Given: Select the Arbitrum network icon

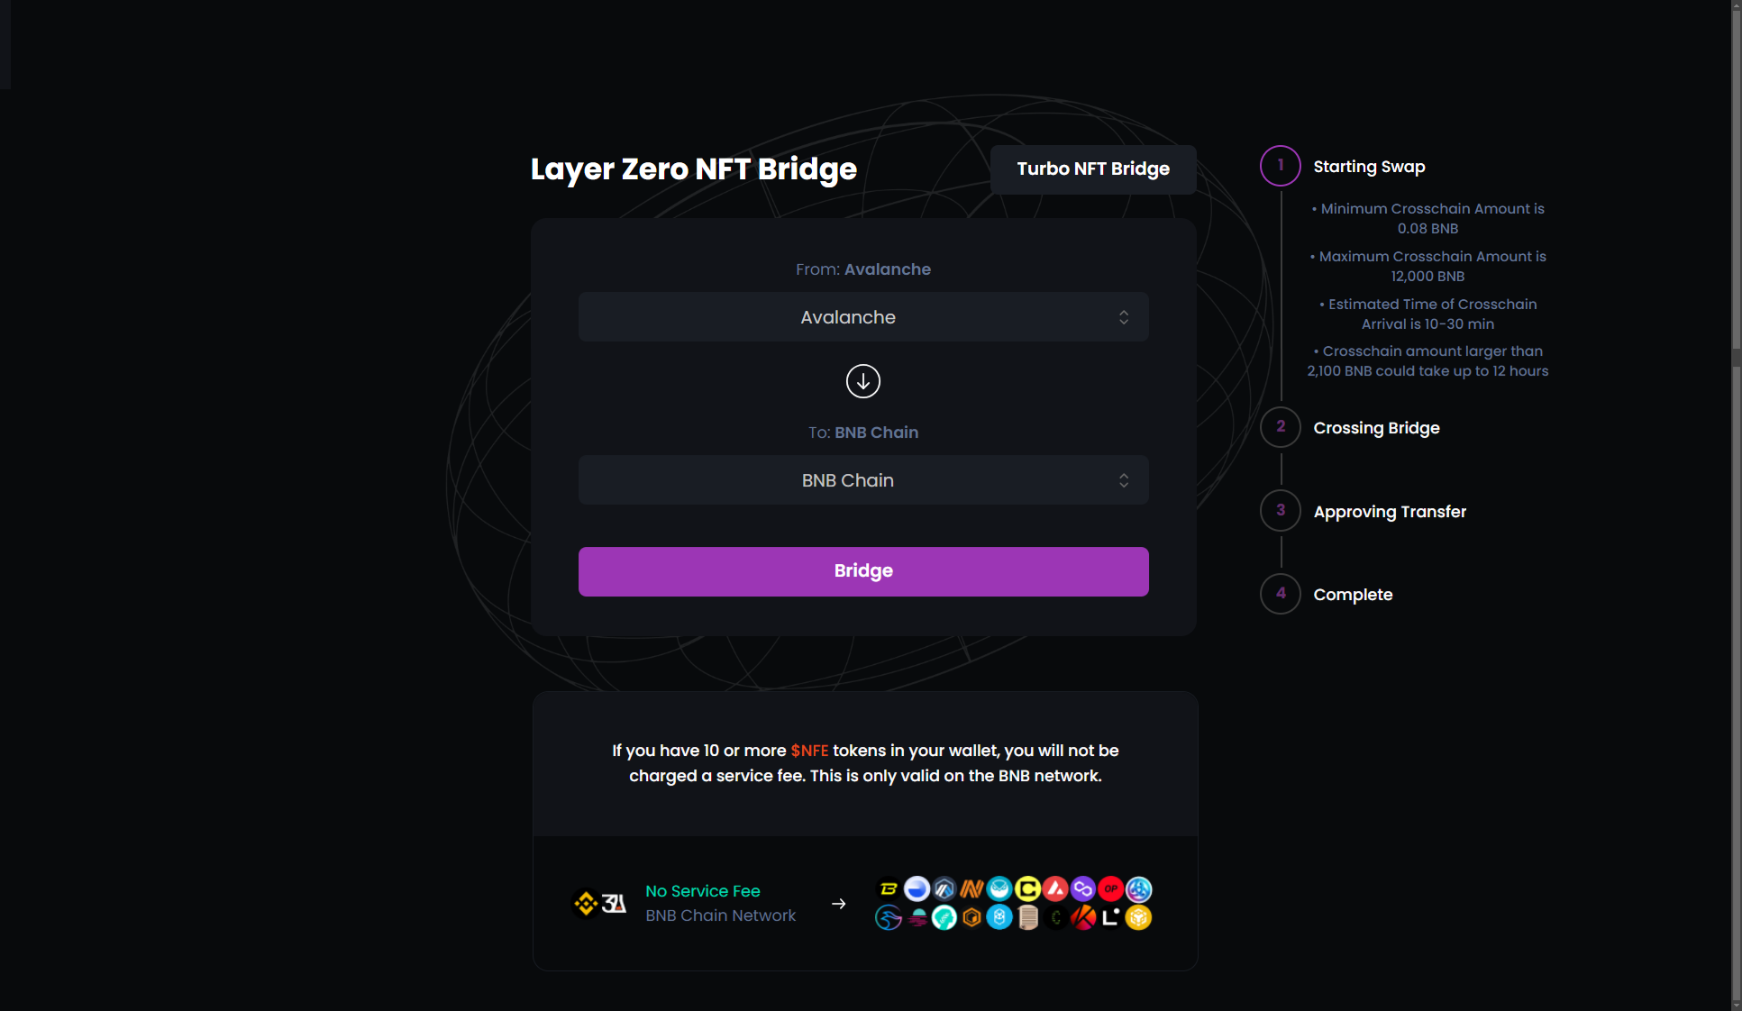Looking at the screenshot, I should [x=944, y=889].
